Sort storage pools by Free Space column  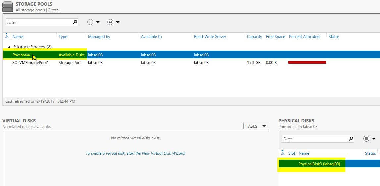(275, 37)
